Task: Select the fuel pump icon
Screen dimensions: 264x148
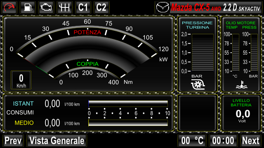Action: point(28,7)
